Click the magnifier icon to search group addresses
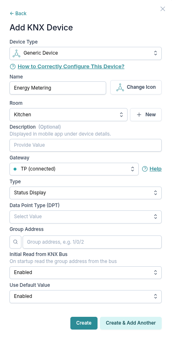Image resolution: width=172 pixels, height=339 pixels. coord(15,242)
